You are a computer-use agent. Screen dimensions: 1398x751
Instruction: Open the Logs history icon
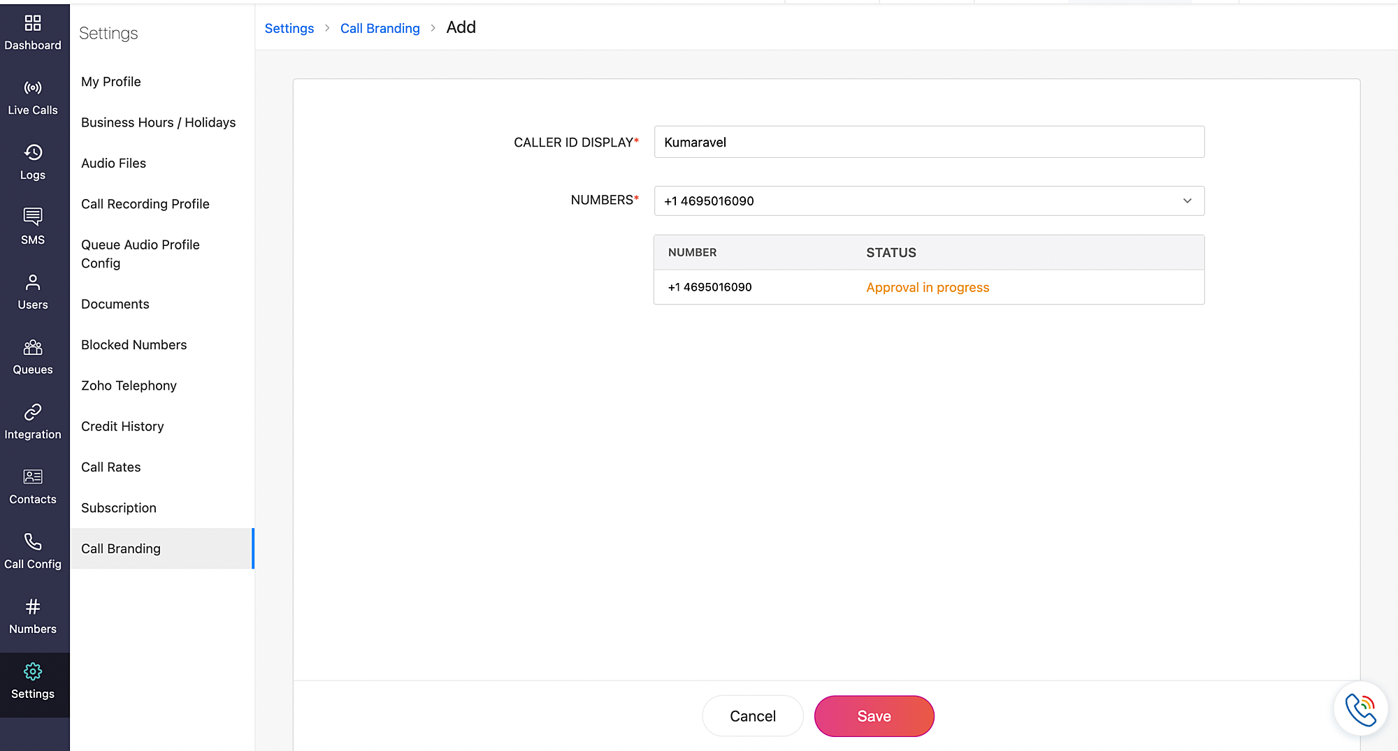[33, 152]
